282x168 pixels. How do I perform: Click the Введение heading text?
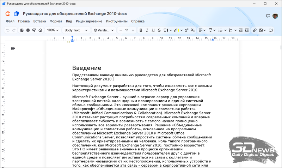(87, 68)
